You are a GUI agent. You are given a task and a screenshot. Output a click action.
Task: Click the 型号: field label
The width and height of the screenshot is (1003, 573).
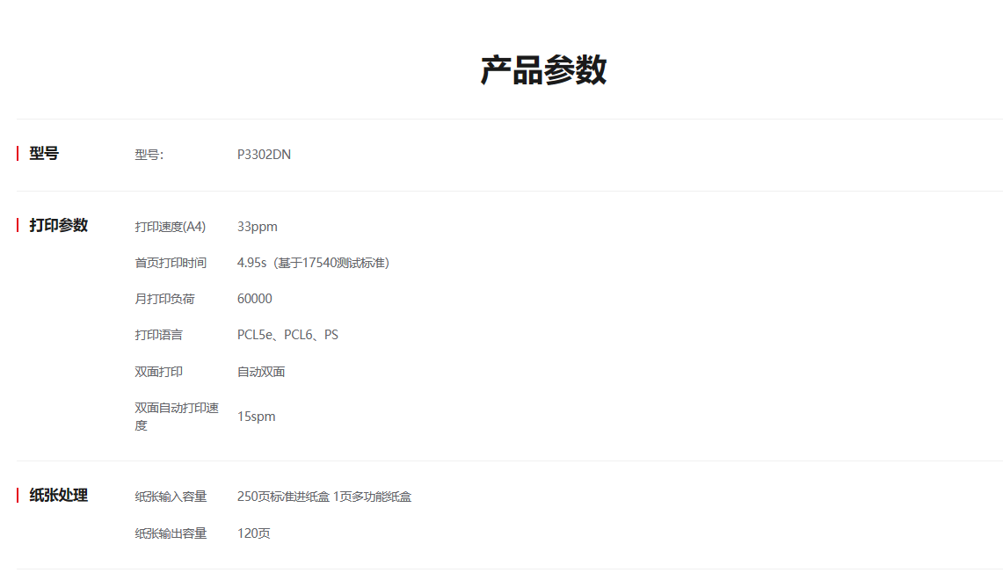[149, 155]
